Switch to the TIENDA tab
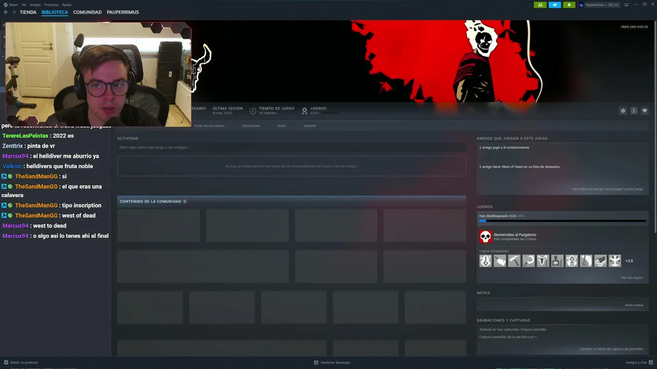657x369 pixels. (28, 12)
